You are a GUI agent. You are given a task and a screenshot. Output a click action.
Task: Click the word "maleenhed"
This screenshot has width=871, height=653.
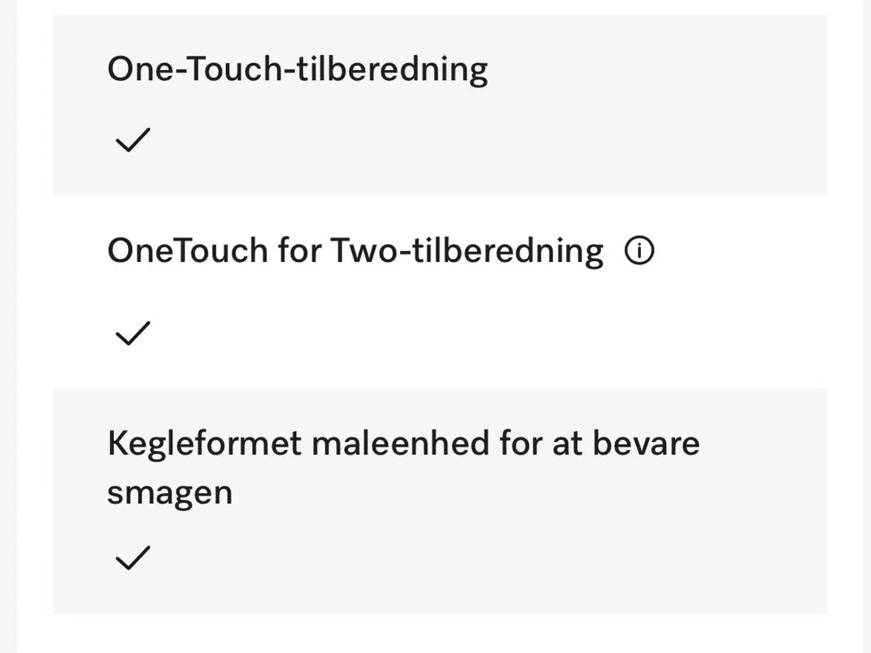[x=401, y=444]
